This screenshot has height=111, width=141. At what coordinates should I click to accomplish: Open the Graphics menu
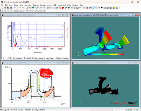(x=36, y=5)
